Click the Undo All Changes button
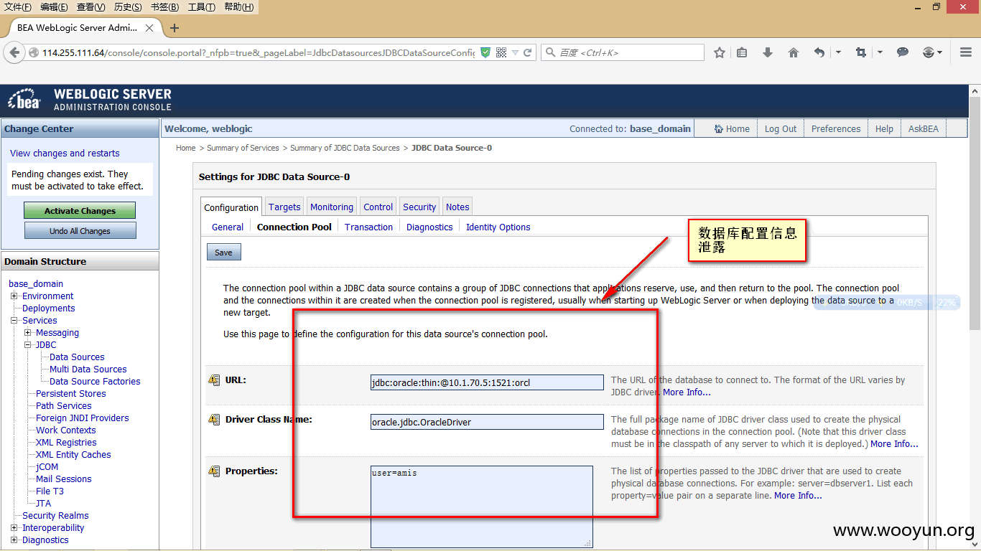981x551 pixels. pyautogui.click(x=80, y=231)
